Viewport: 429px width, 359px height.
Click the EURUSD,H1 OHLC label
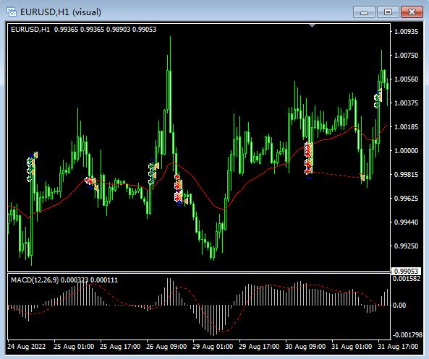pyautogui.click(x=83, y=29)
